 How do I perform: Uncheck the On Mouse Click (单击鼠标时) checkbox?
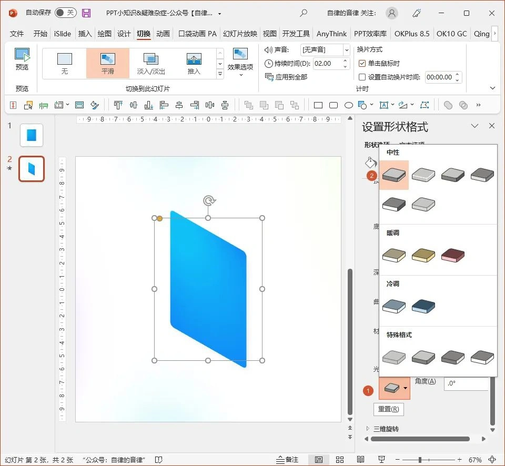click(362, 63)
